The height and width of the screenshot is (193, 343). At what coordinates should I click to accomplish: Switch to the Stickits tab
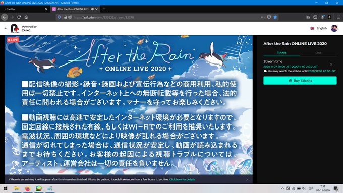(x=282, y=53)
